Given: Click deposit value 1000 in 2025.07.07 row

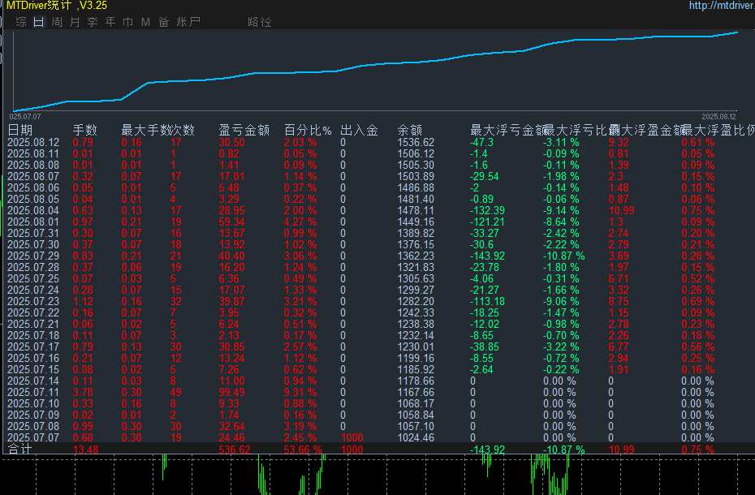Looking at the screenshot, I should (x=352, y=437).
